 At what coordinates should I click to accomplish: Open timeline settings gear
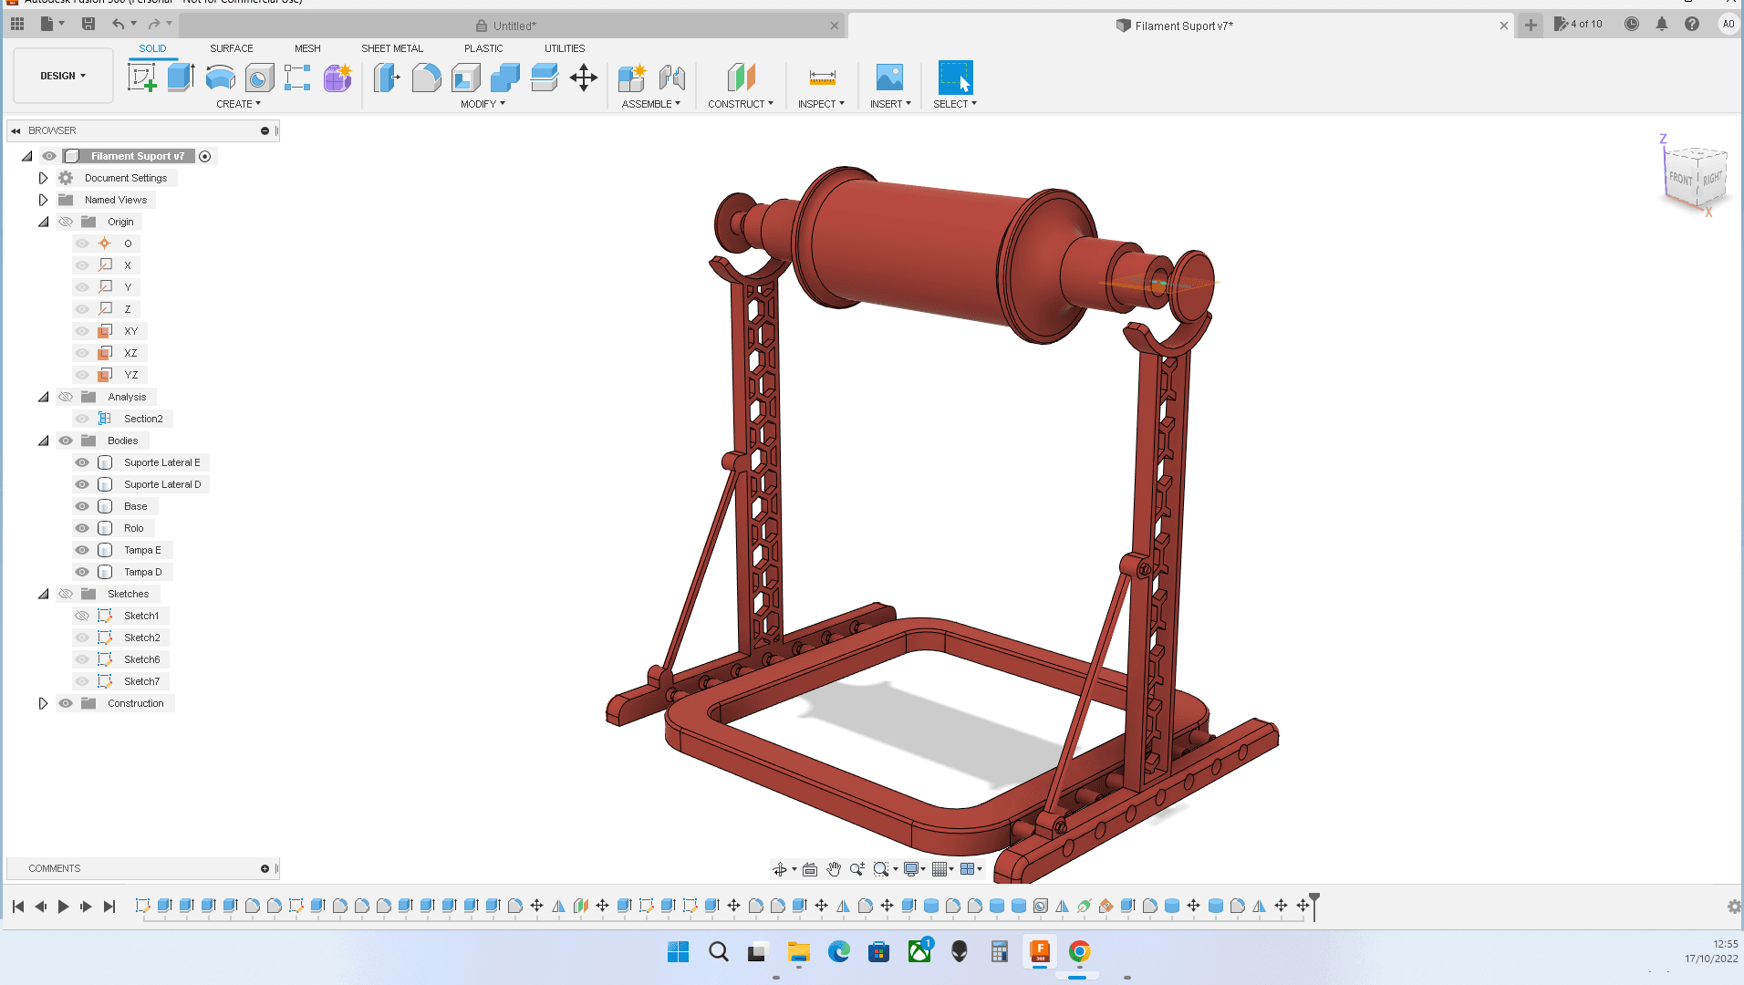[x=1734, y=907]
